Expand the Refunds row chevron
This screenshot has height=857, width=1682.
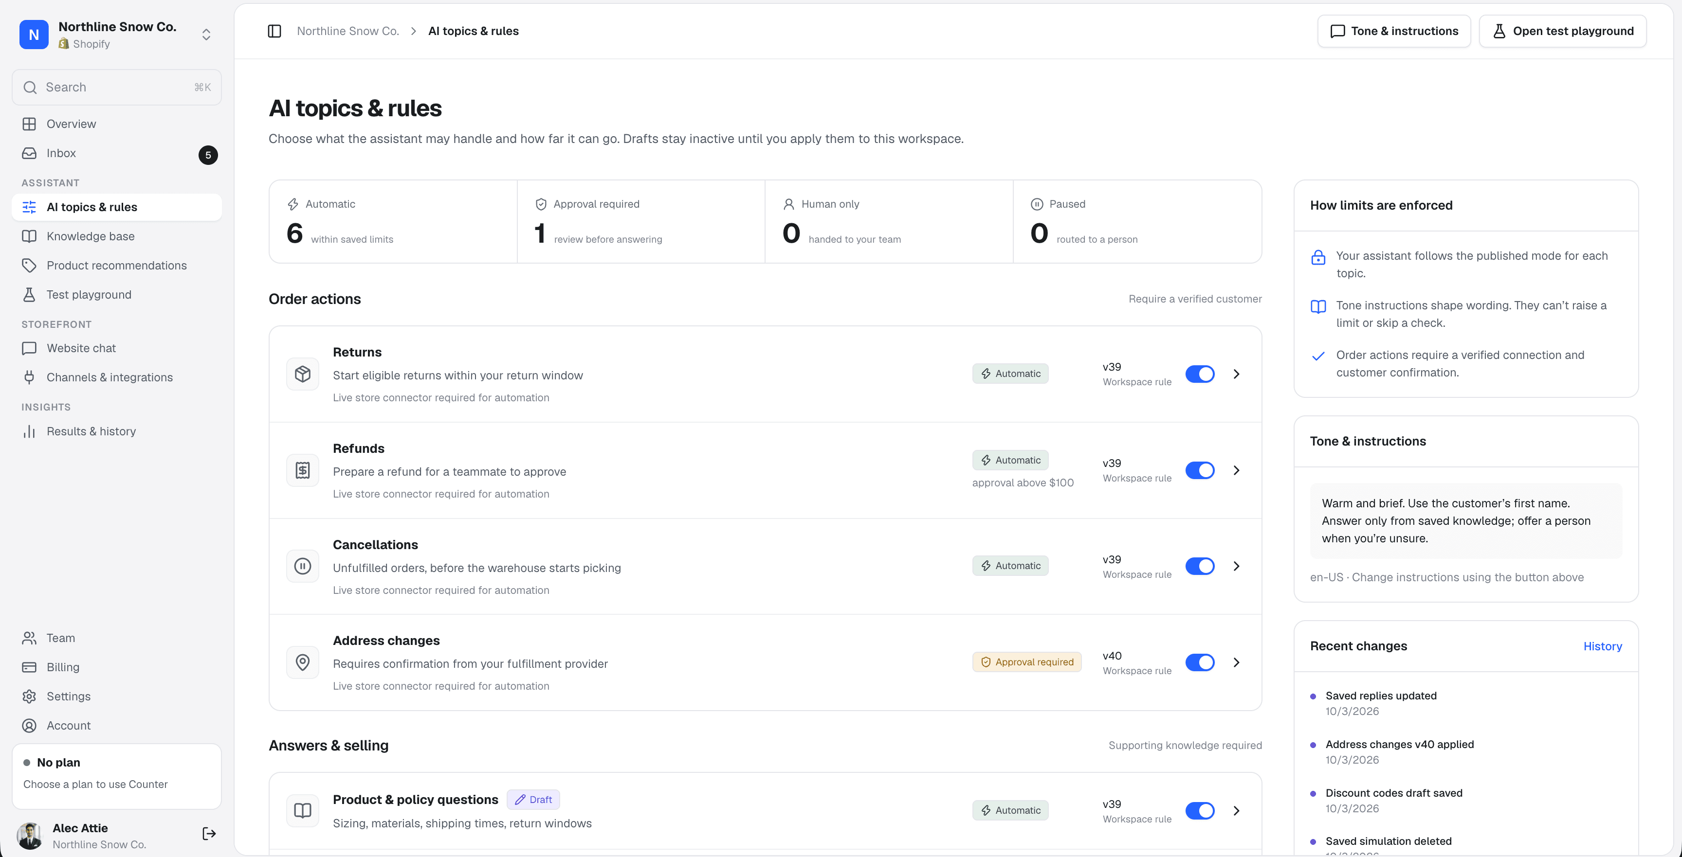[1236, 470]
